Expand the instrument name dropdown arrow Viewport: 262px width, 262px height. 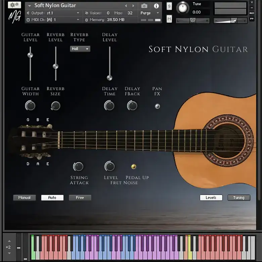pos(30,6)
